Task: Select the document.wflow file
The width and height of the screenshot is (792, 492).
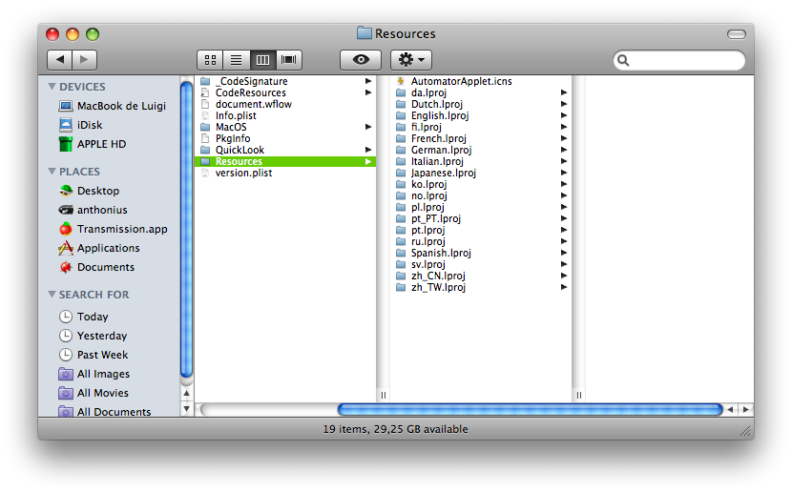Action: (285, 104)
